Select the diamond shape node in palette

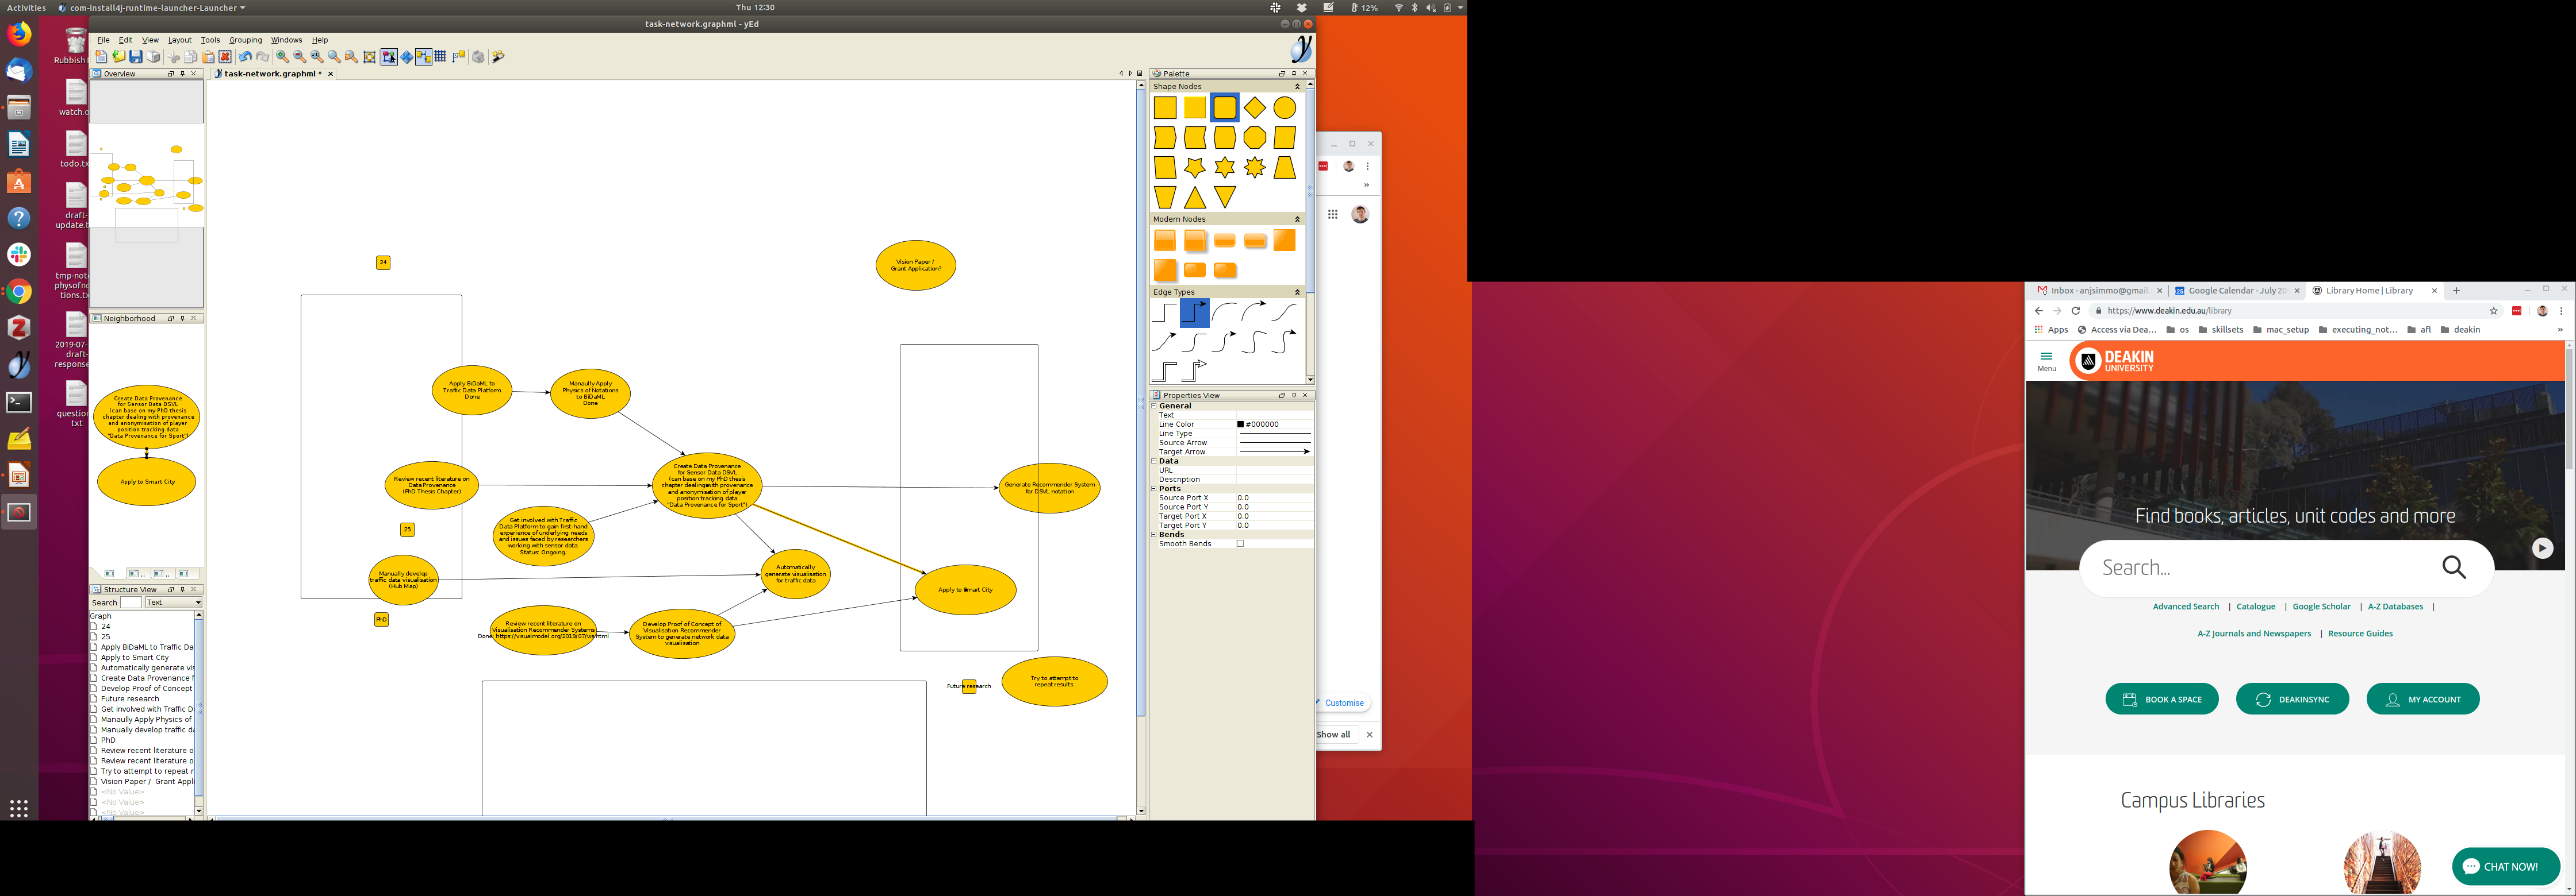coord(1254,108)
